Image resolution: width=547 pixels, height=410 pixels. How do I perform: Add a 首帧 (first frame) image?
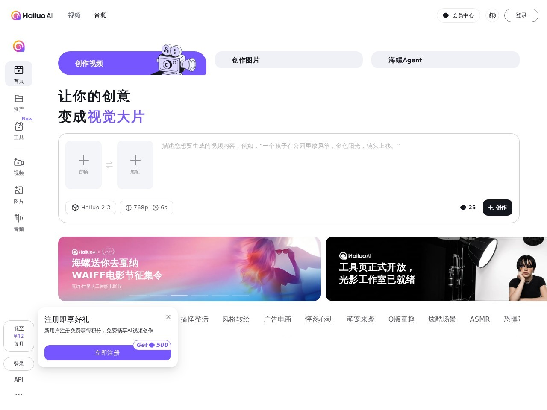pos(83,164)
